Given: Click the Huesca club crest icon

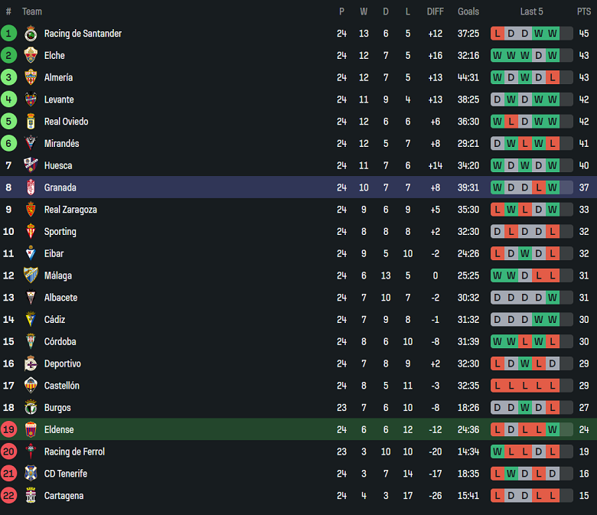Looking at the screenshot, I should point(31,165).
